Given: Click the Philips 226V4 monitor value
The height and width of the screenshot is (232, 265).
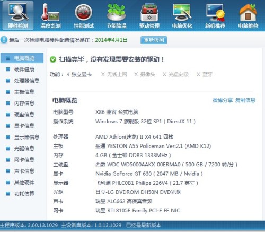Looking at the screenshot, I should (147, 183).
